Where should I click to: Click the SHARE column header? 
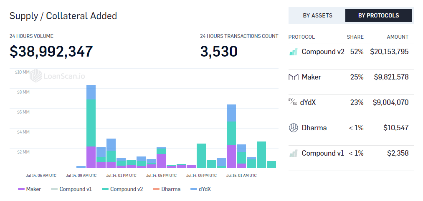click(x=355, y=37)
